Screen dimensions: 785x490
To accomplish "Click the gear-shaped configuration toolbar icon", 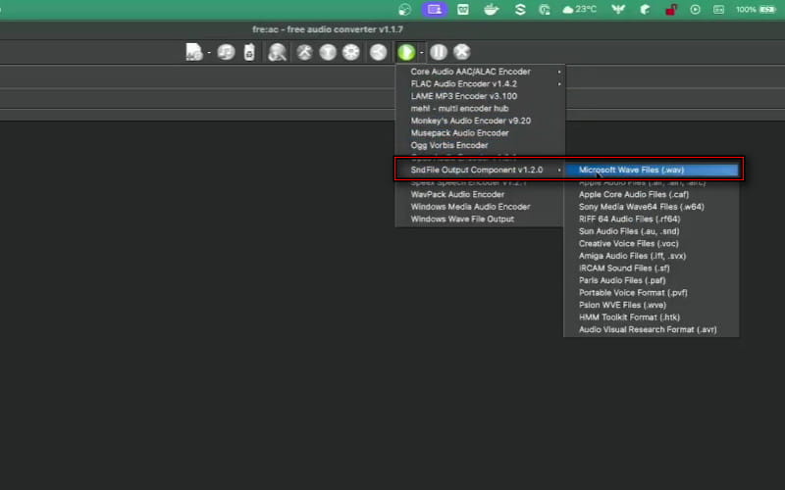I will click(351, 52).
